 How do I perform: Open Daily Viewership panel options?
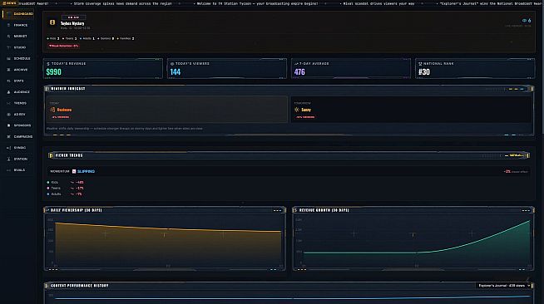point(277,210)
